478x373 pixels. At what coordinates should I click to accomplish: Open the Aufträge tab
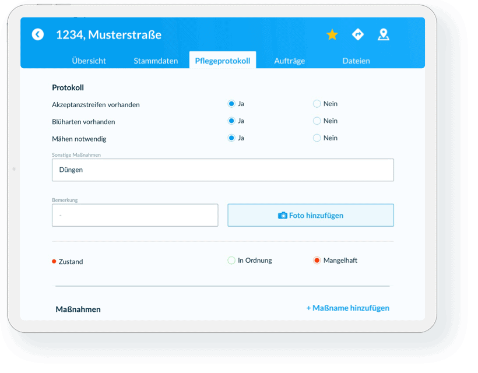(290, 61)
